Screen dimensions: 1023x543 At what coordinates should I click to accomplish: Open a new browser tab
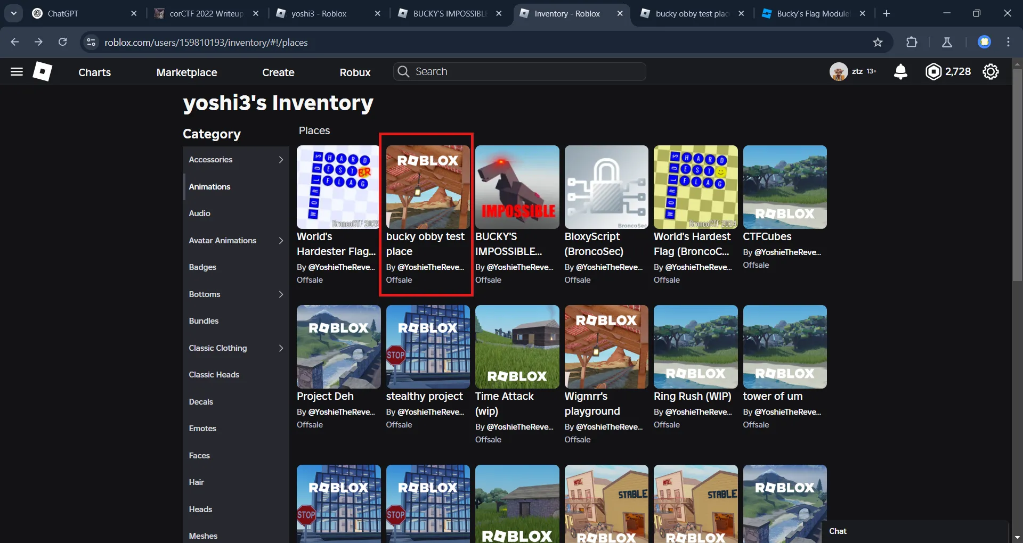click(x=886, y=13)
